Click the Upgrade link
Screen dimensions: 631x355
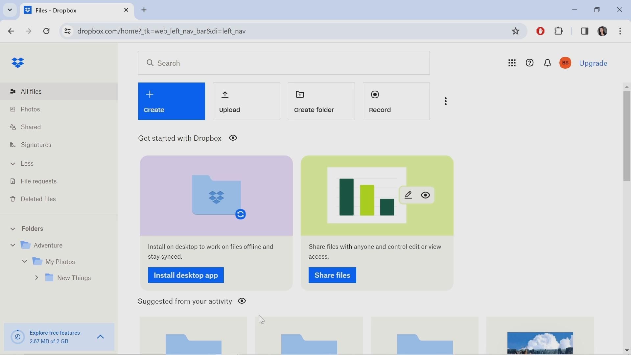coord(593,63)
